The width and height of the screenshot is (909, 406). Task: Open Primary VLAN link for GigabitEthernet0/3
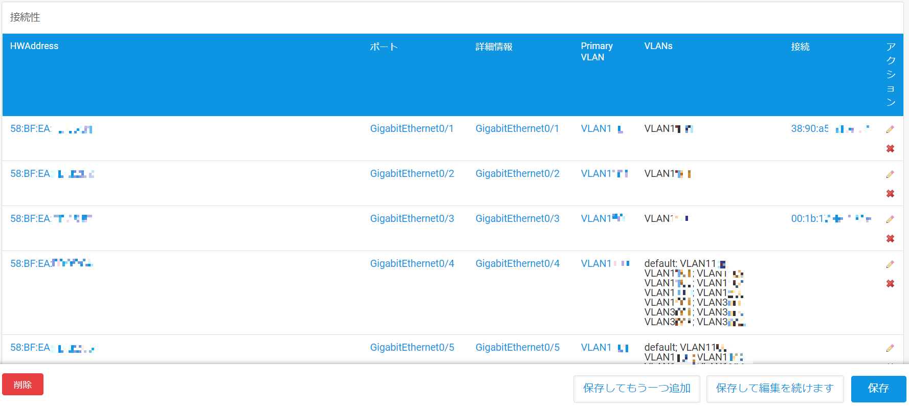tap(603, 219)
